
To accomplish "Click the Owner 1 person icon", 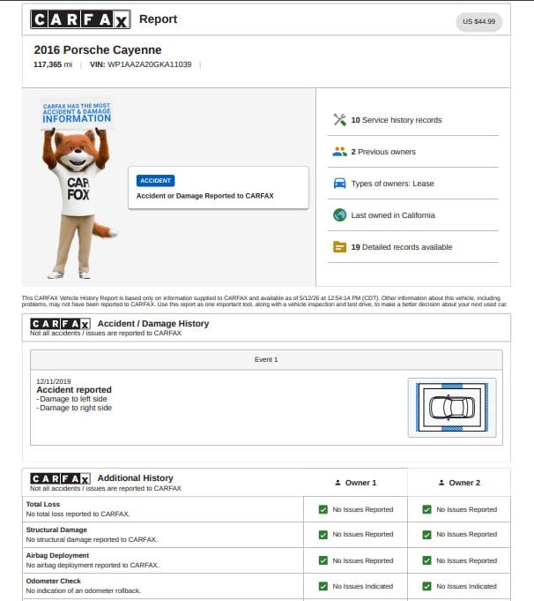I will click(337, 483).
